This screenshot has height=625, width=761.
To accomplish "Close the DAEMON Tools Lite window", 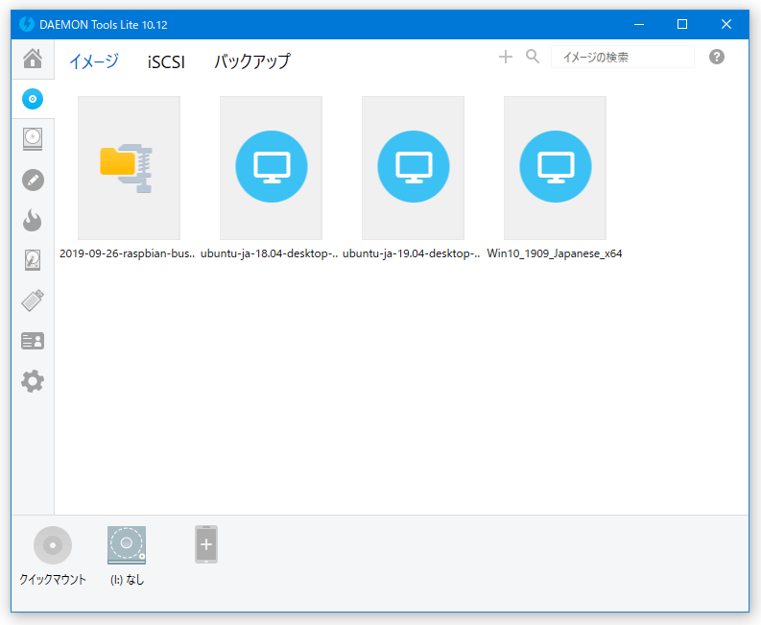I will point(726,24).
